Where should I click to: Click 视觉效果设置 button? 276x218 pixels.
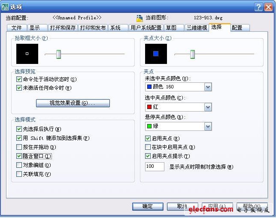click(73, 103)
